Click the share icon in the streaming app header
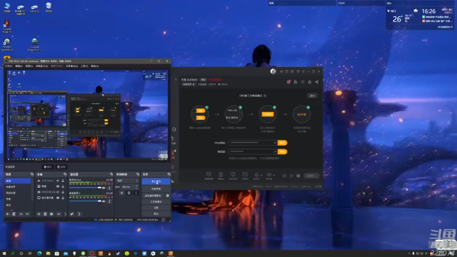The image size is (457, 257). [x=317, y=82]
